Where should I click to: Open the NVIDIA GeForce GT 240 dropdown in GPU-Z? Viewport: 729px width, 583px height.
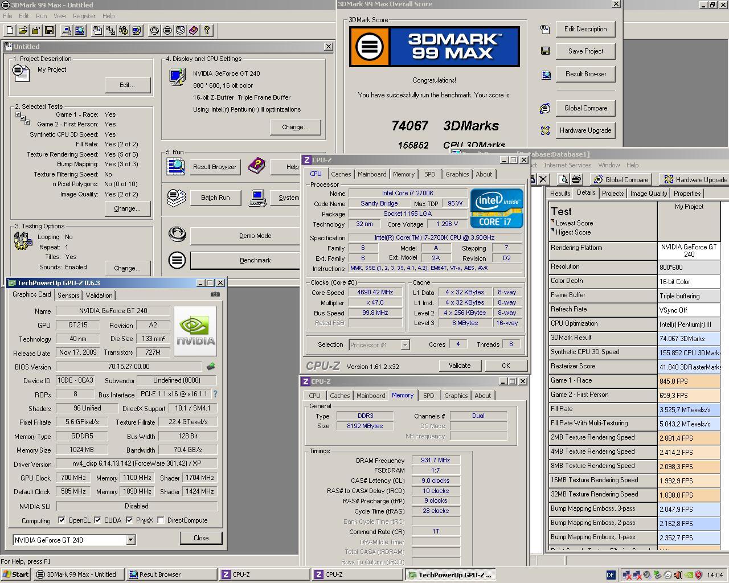coord(130,540)
